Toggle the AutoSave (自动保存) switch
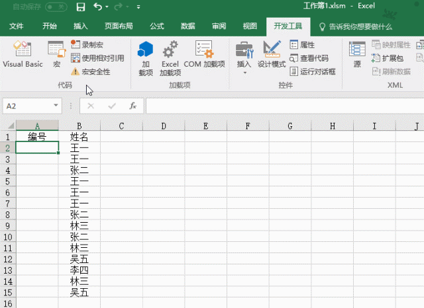Viewport: 424px width, 308px height. coord(56,7)
